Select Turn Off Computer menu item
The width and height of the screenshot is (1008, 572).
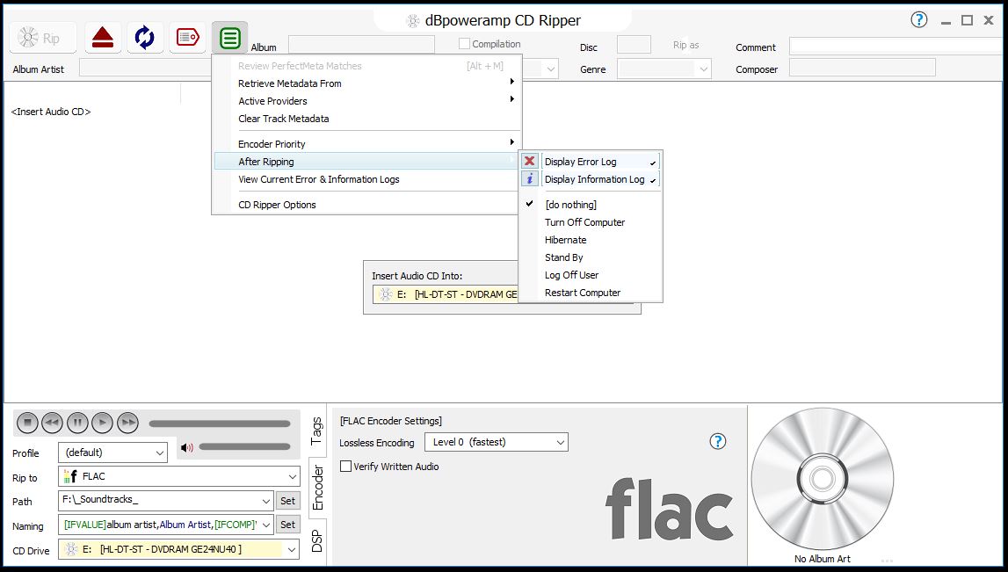pyautogui.click(x=584, y=222)
